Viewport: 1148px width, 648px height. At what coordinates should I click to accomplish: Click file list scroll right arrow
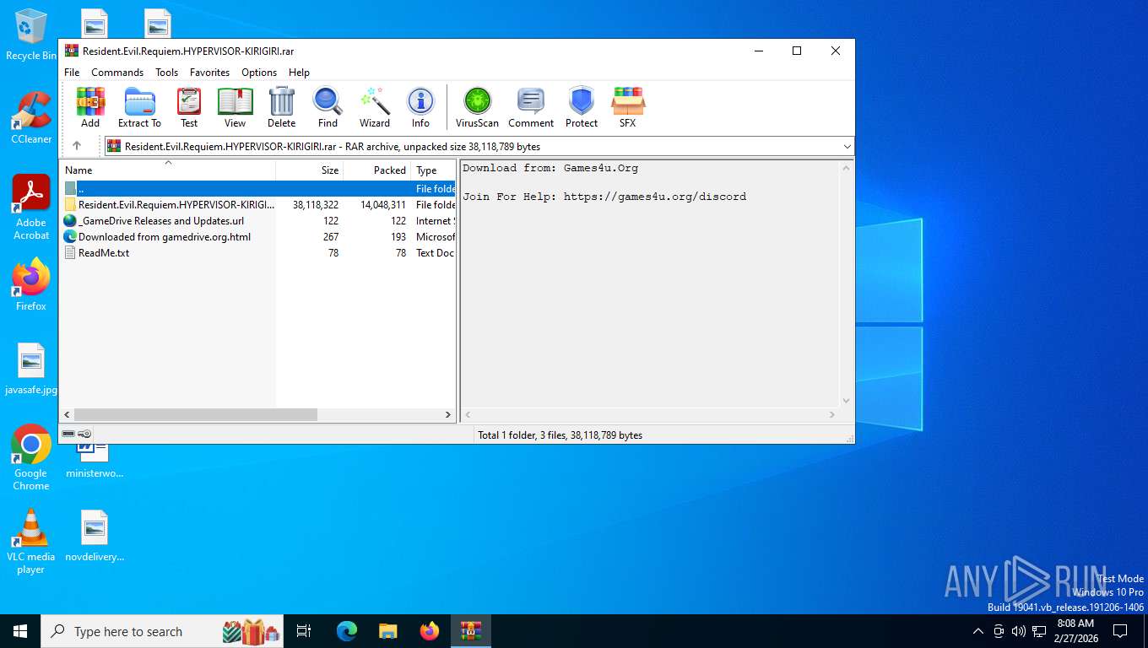coord(448,415)
